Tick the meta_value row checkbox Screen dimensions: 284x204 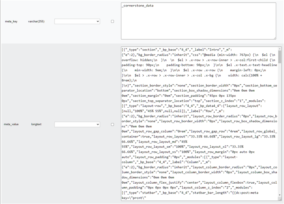113,124
